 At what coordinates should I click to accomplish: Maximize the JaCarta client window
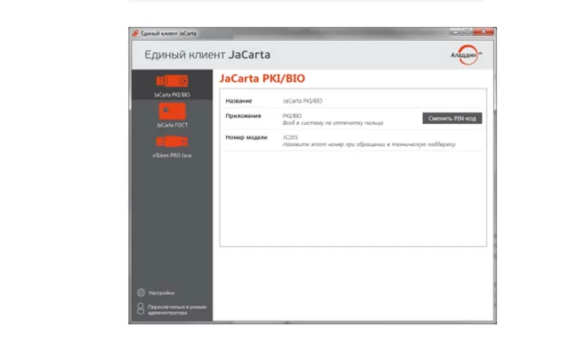coord(467,32)
